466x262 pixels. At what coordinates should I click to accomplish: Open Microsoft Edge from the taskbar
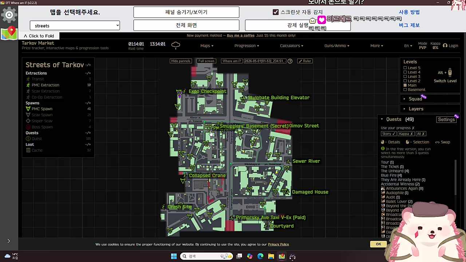click(x=260, y=256)
